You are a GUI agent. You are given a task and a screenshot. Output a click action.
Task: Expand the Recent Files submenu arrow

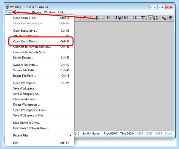(x=70, y=135)
